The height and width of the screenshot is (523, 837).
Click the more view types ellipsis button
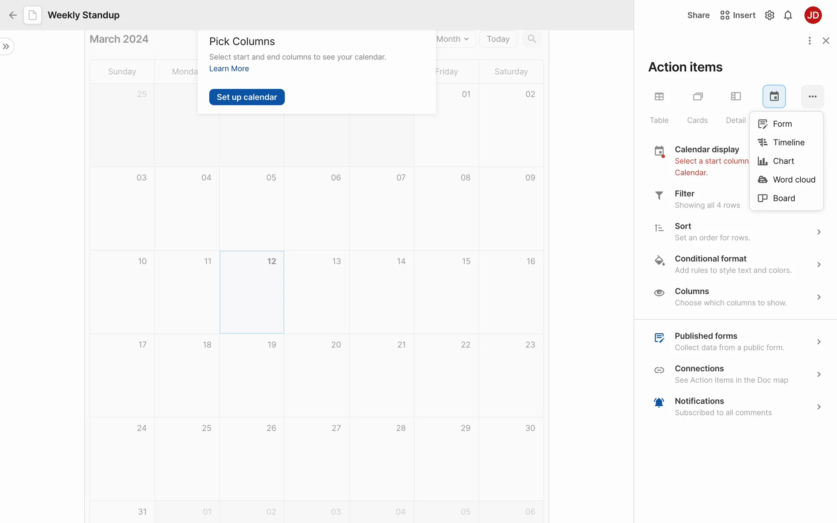pos(812,96)
